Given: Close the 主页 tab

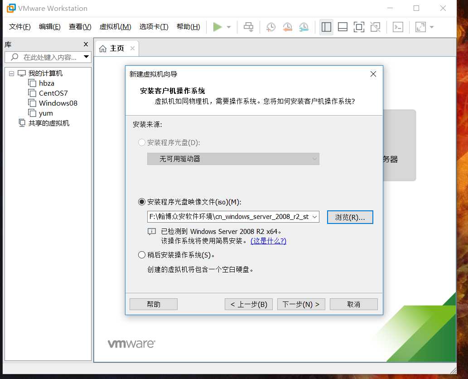Looking at the screenshot, I should coord(133,49).
